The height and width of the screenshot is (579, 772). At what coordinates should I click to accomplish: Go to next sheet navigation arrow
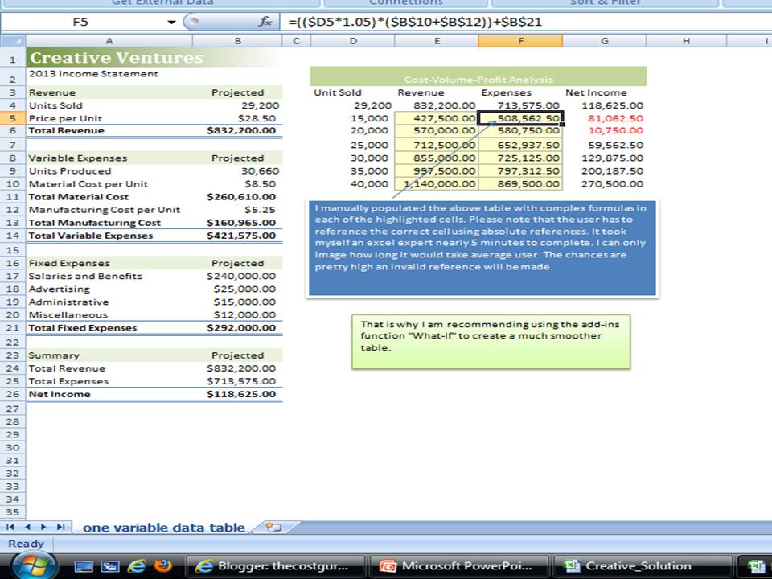pos(43,527)
